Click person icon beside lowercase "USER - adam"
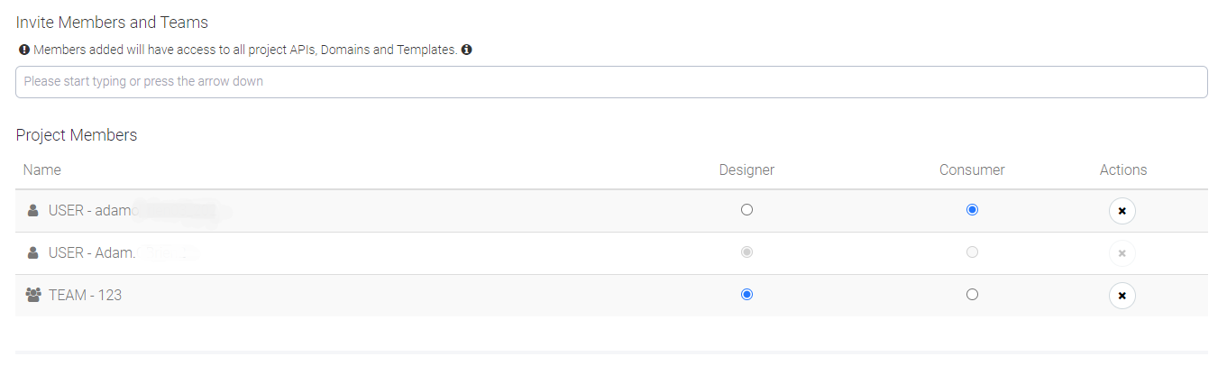 (x=33, y=211)
